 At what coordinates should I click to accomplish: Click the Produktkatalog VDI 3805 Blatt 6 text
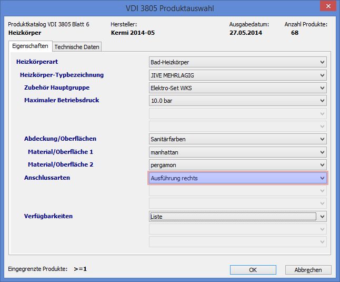48,24
